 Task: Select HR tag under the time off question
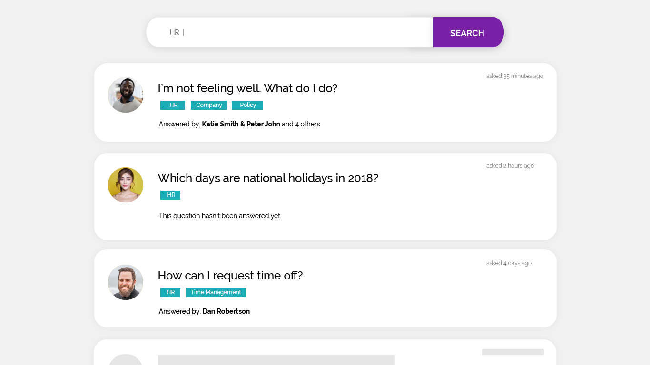(170, 292)
